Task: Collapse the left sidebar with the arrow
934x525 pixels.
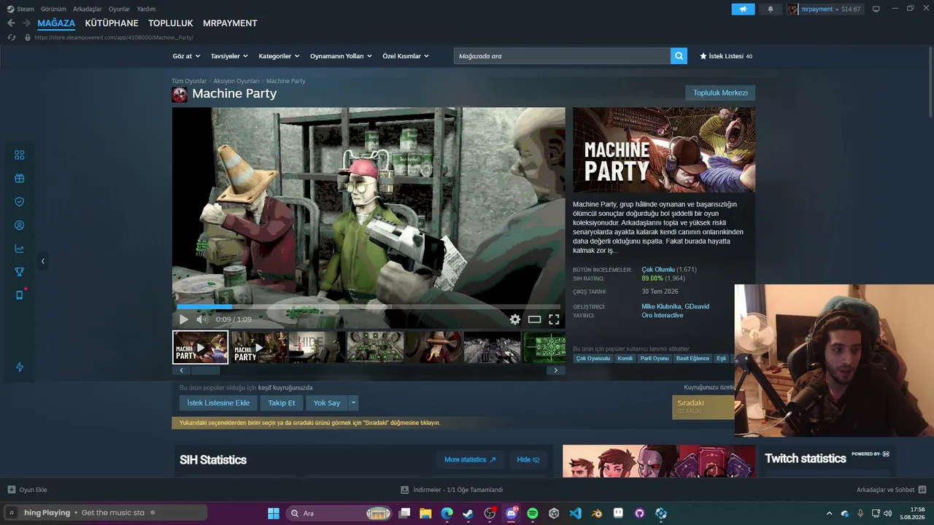Action: [x=42, y=261]
